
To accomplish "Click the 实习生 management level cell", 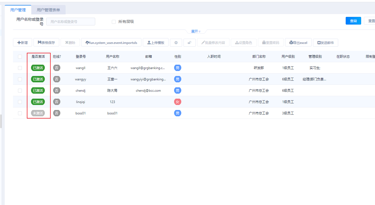I will [x=315, y=68].
